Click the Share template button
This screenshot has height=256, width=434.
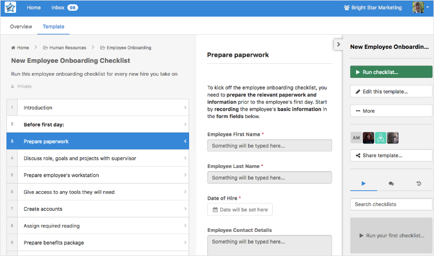click(391, 156)
